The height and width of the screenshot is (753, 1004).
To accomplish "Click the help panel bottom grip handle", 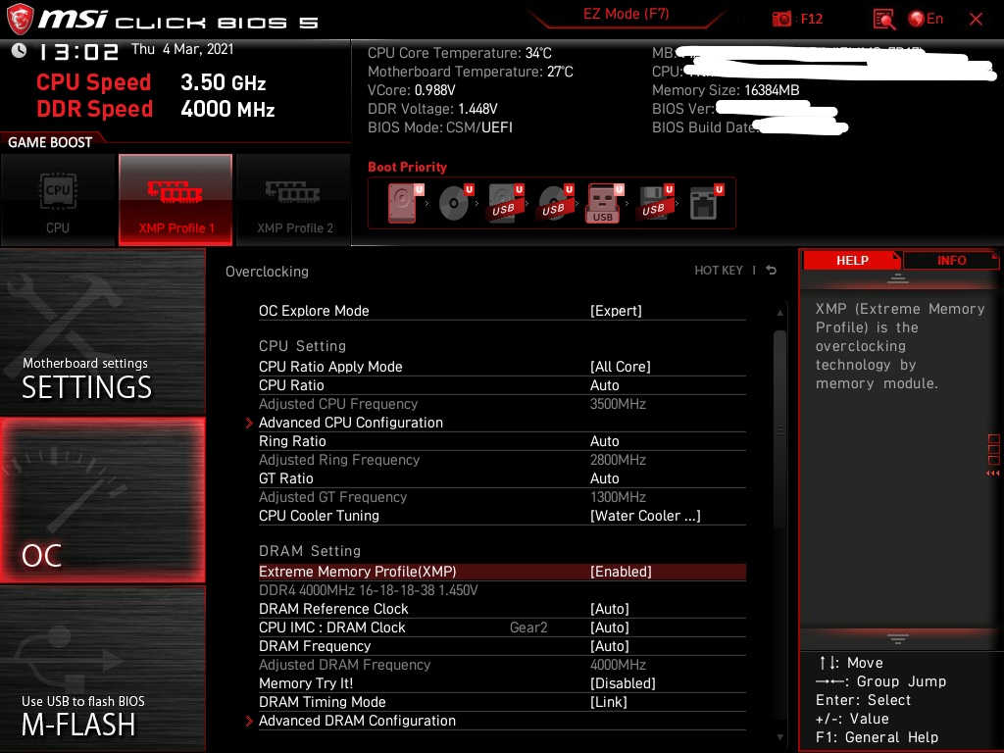I will 898,638.
